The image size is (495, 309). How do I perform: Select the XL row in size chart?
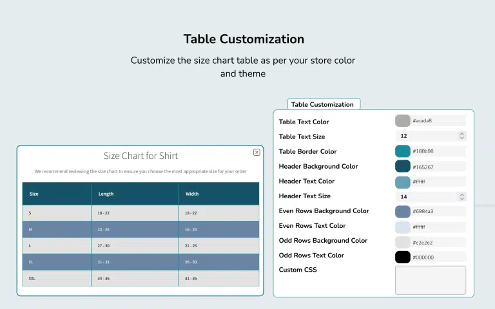pos(141,262)
